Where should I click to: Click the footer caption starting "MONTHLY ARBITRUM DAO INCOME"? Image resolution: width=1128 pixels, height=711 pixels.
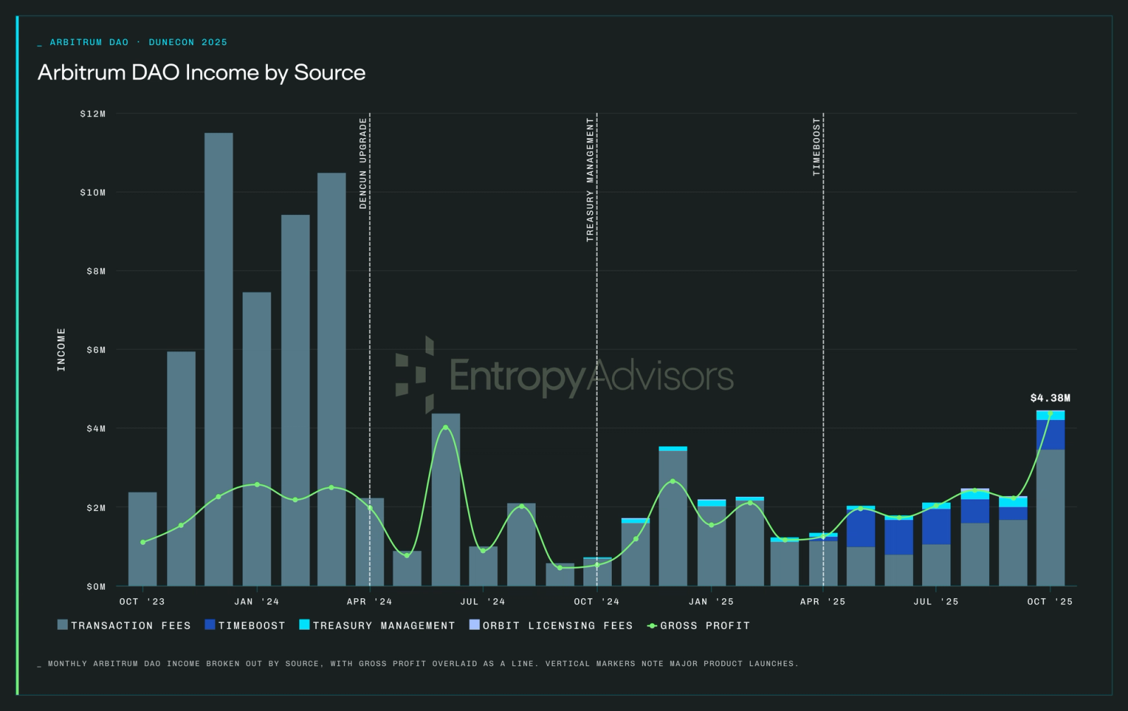pos(423,664)
